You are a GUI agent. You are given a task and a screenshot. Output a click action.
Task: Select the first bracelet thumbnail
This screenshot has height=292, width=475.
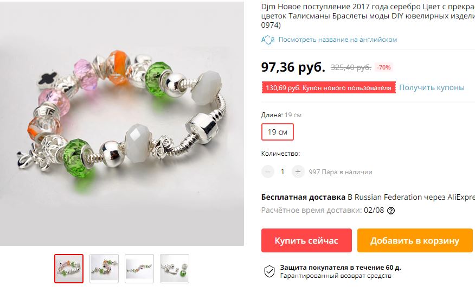point(69,269)
